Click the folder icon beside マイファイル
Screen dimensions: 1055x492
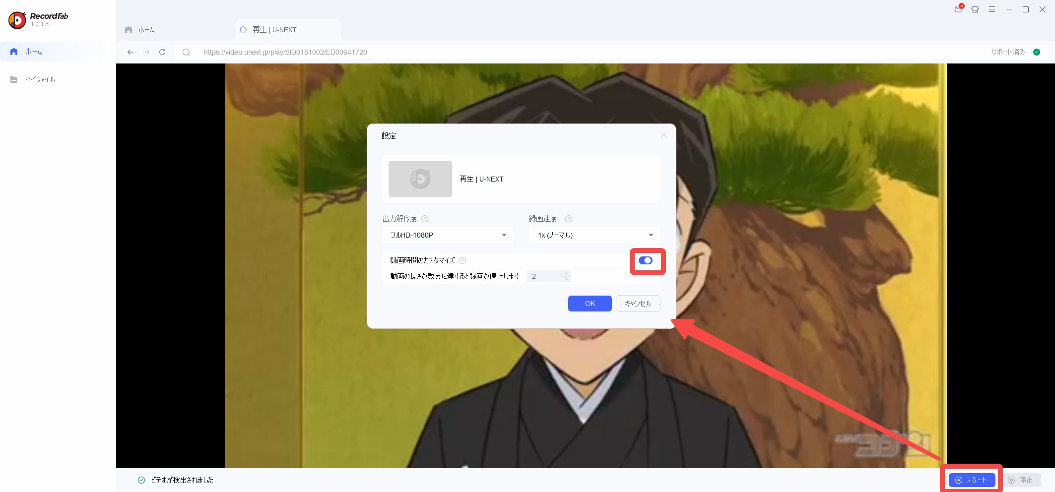pyautogui.click(x=14, y=79)
